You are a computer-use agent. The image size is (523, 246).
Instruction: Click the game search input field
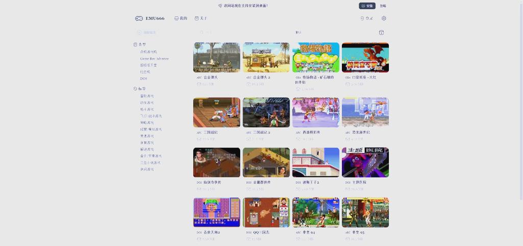tap(243, 32)
